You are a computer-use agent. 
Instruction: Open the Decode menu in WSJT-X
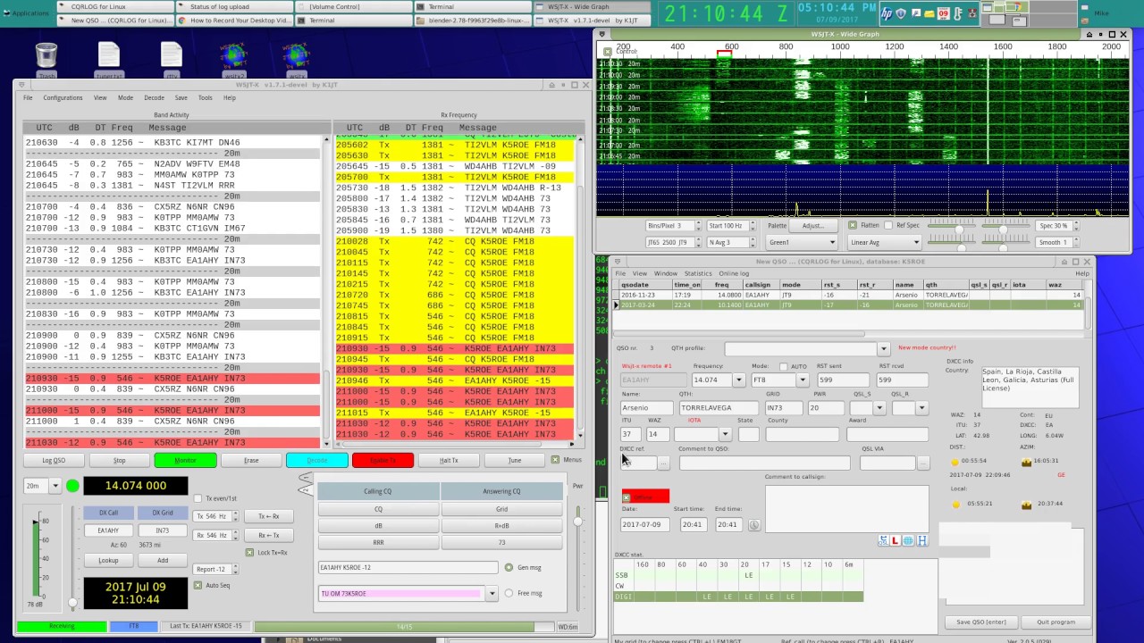(154, 98)
